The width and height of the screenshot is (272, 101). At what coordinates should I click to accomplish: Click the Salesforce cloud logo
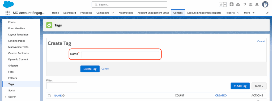8,4
